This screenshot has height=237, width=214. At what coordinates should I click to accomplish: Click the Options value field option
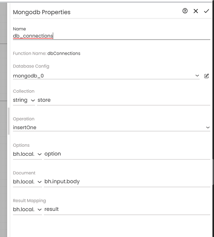click(127, 154)
